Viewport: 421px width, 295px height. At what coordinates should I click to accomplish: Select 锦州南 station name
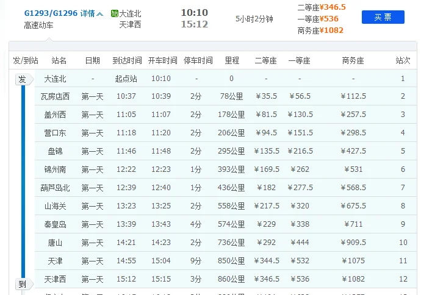(56, 169)
